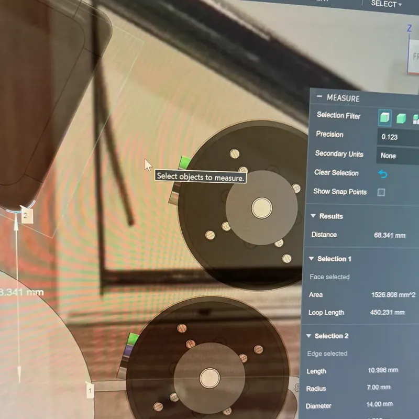Click the 'Face selected' label
The image size is (419, 419).
(x=329, y=277)
